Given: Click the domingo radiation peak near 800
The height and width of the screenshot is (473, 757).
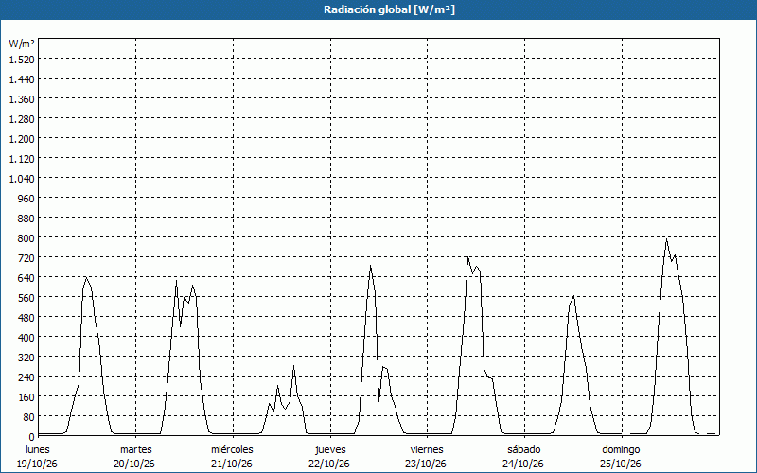Looking at the screenshot, I should [666, 239].
